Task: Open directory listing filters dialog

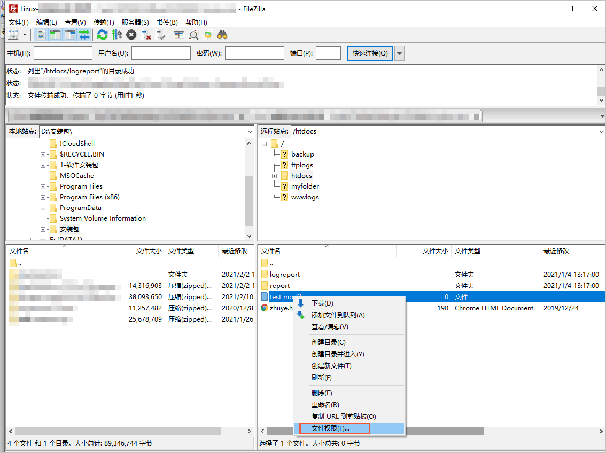Action: tap(178, 35)
